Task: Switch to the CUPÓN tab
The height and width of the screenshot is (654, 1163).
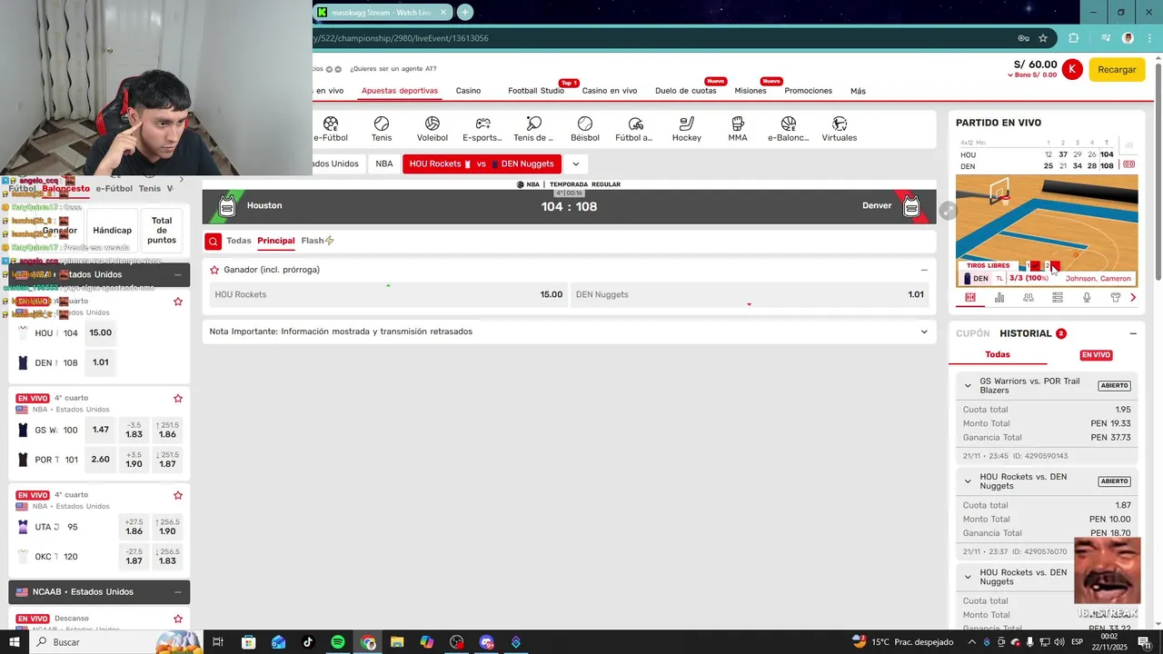Action: pos(973,333)
